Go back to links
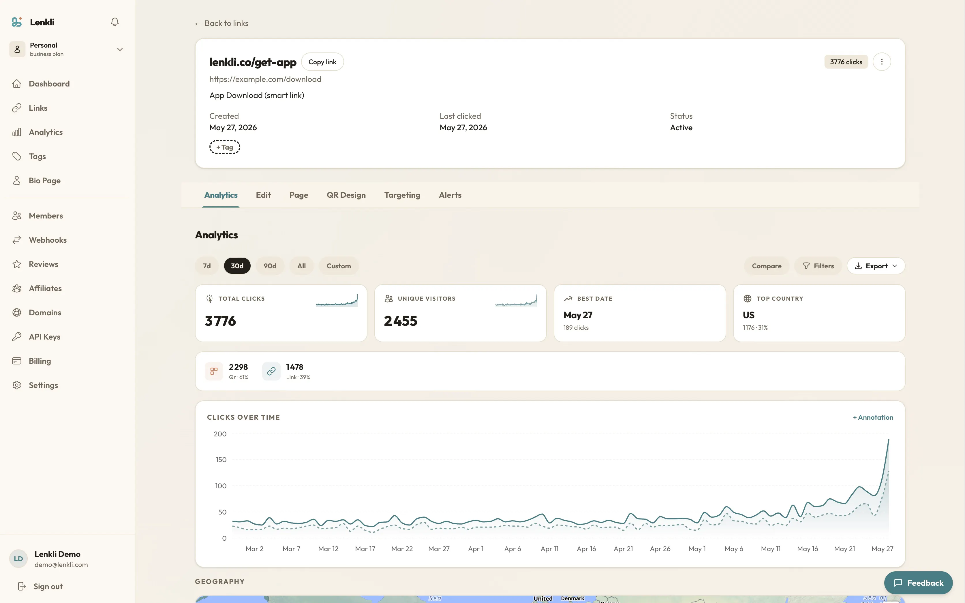This screenshot has width=965, height=603. [x=222, y=24]
